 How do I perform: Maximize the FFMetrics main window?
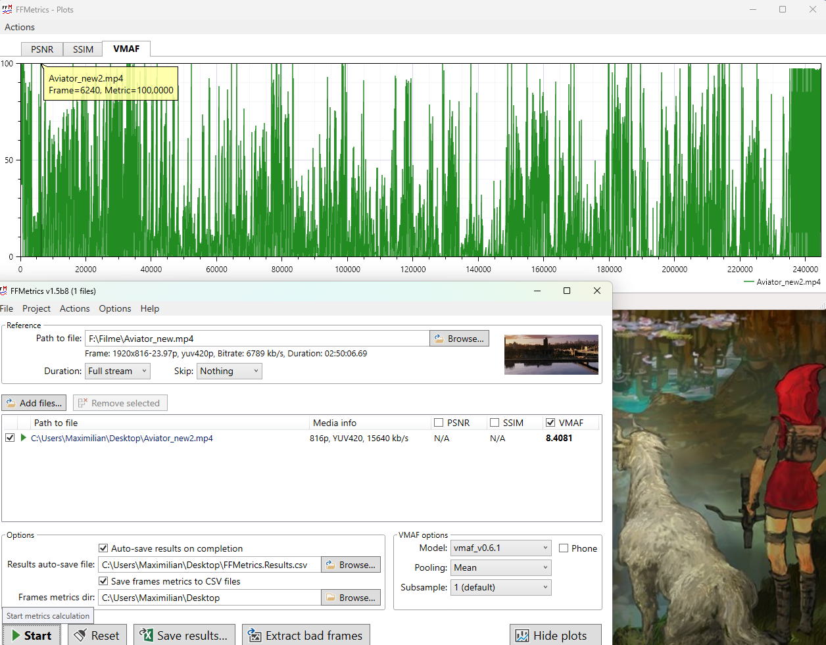(x=567, y=291)
